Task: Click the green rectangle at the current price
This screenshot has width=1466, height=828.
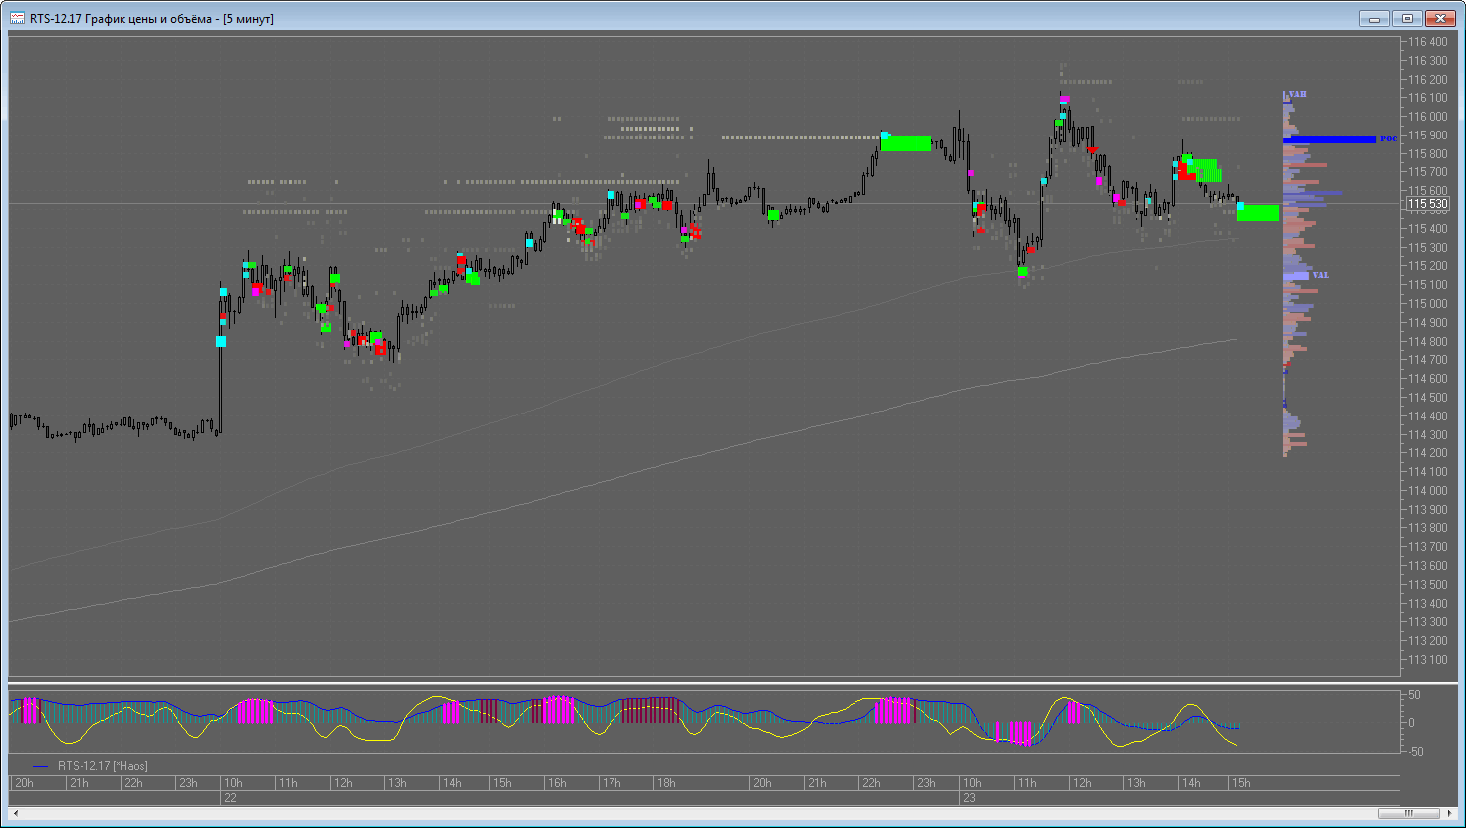Action: [x=1258, y=213]
